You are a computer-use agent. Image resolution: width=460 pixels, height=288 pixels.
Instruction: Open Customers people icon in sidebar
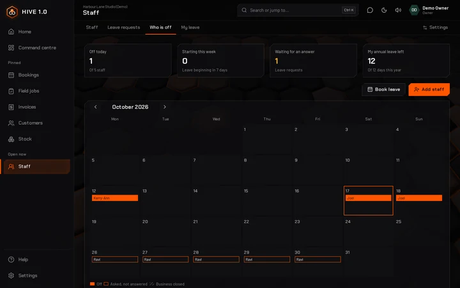[x=11, y=123]
